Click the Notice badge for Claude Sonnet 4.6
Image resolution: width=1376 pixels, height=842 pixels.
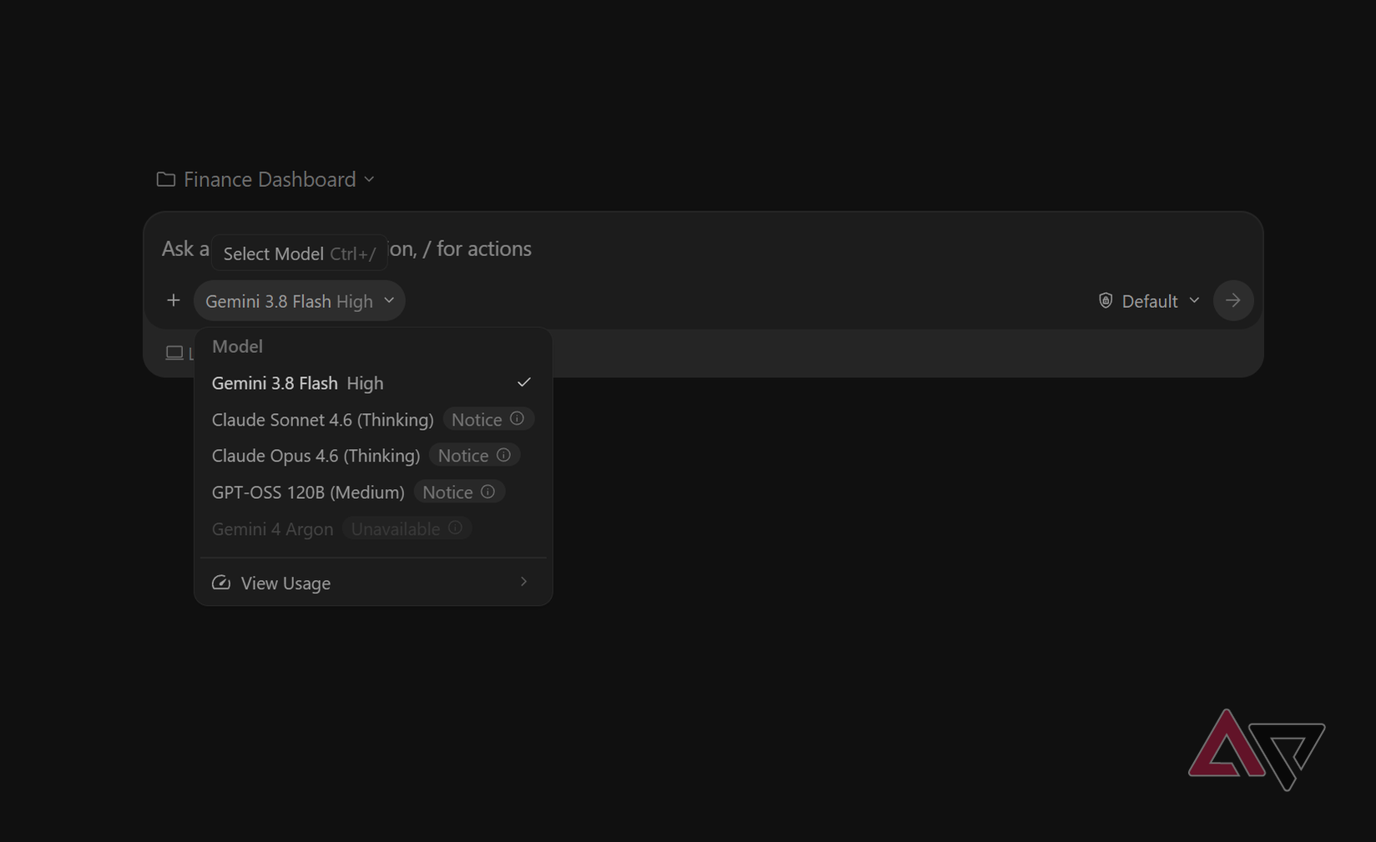click(x=488, y=419)
